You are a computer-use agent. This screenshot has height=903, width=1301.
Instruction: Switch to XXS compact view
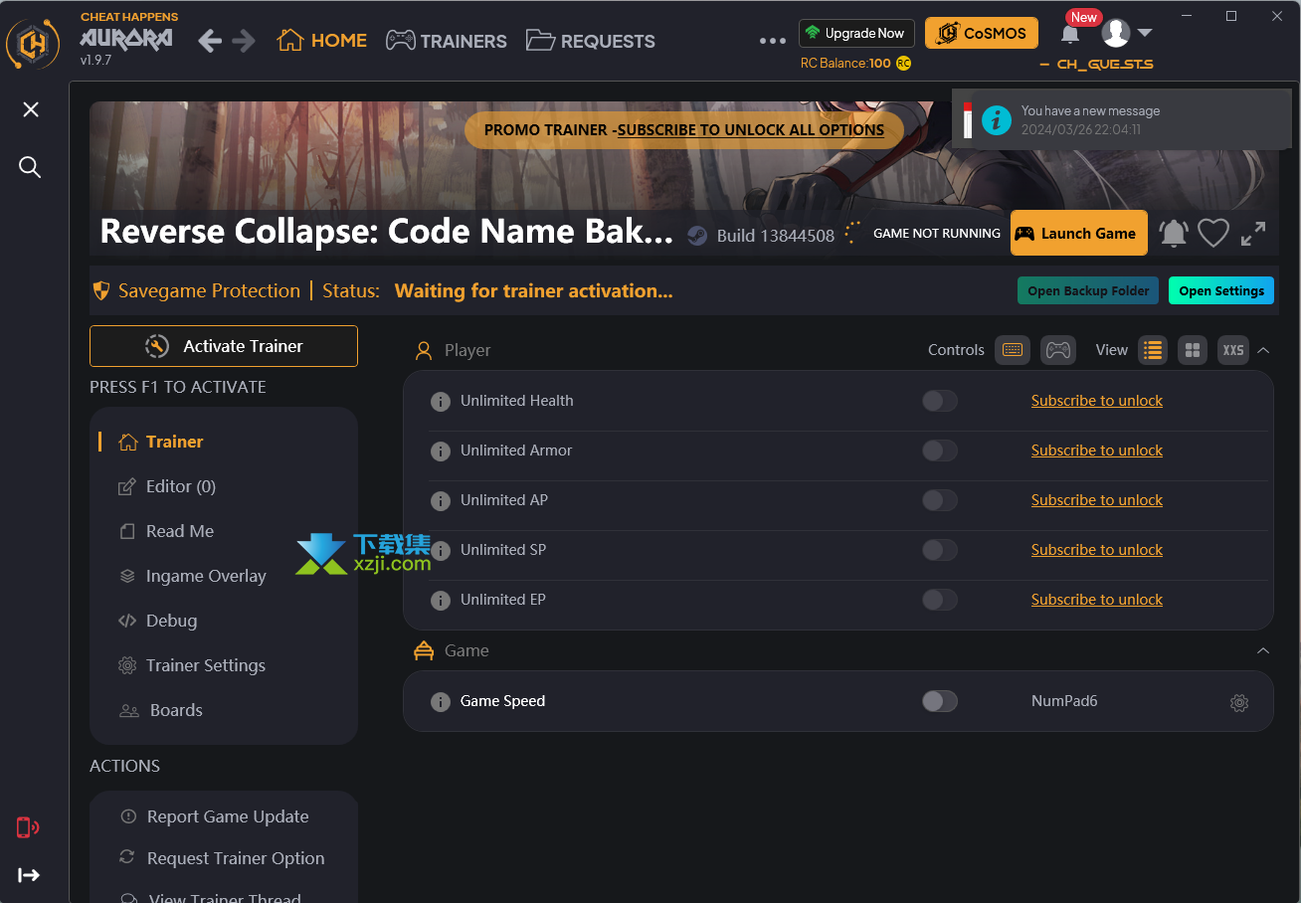[x=1233, y=350]
